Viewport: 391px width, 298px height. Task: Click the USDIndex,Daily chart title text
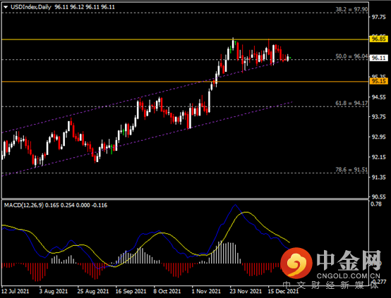(x=31, y=7)
